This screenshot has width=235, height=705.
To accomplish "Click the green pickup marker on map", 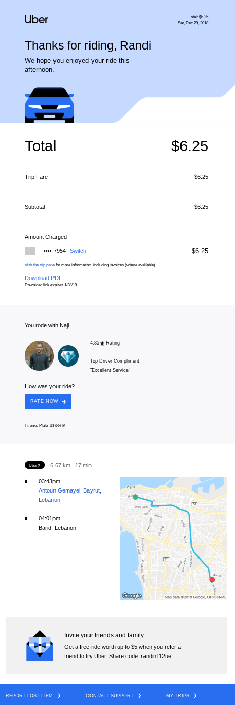I will click(135, 497).
